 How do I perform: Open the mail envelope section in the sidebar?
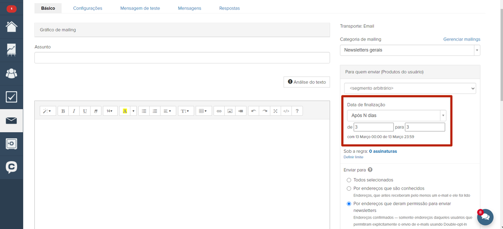11,121
